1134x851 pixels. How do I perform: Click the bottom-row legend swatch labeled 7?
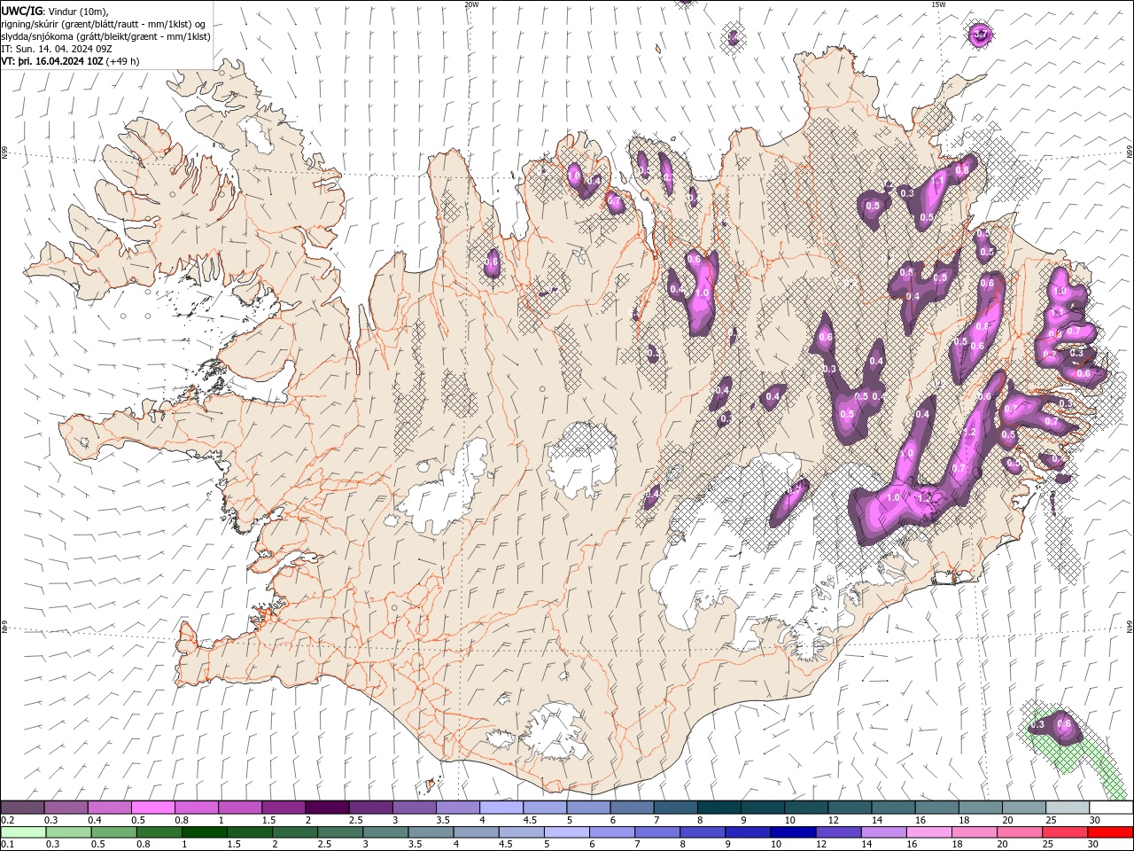pos(656,832)
